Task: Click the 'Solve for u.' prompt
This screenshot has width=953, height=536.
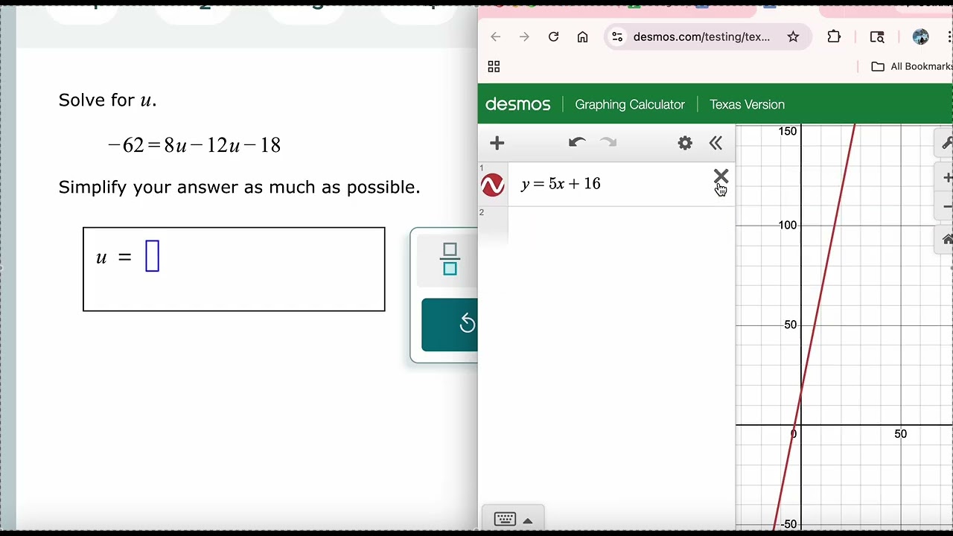Action: point(108,100)
